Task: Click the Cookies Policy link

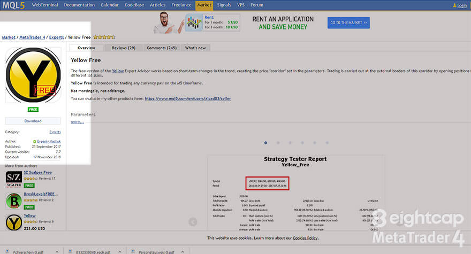Action: click(305, 238)
